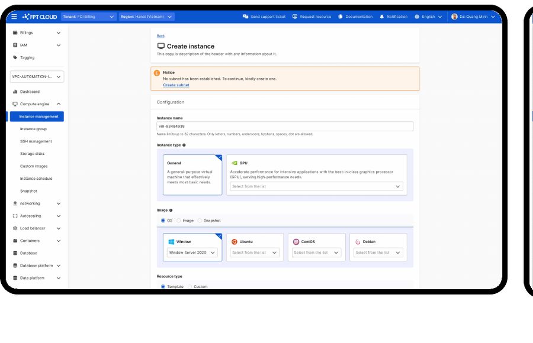Click the Data platform sidebar icon

coord(15,278)
